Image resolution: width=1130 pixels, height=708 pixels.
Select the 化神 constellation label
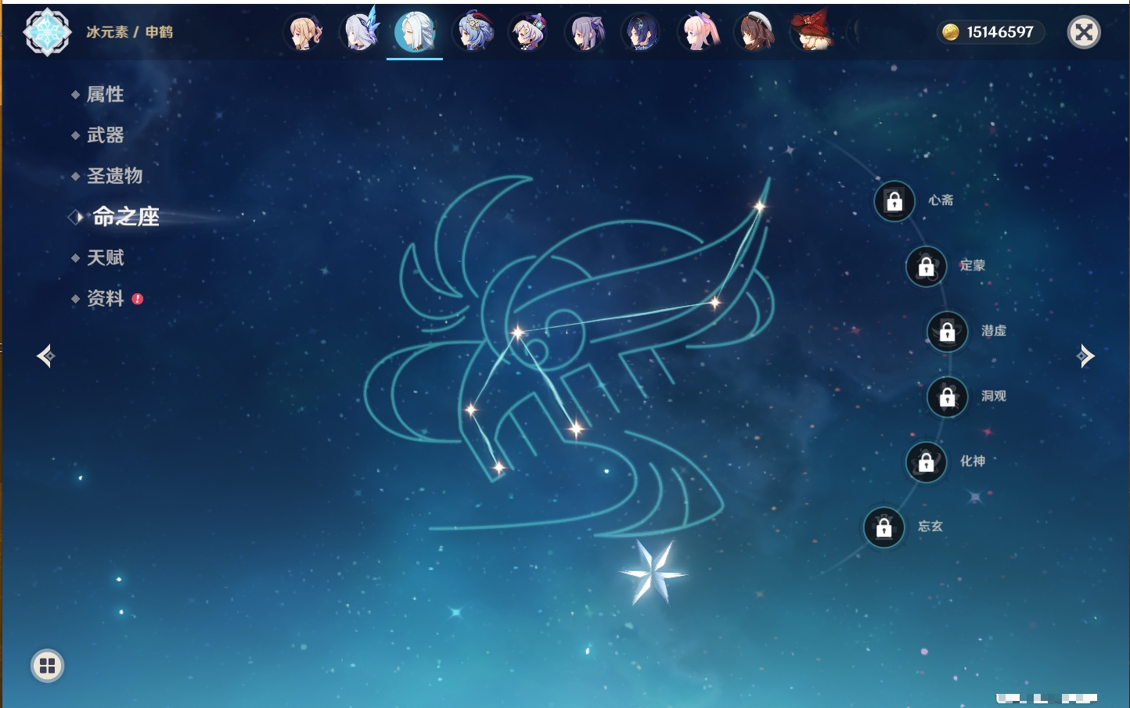[973, 461]
